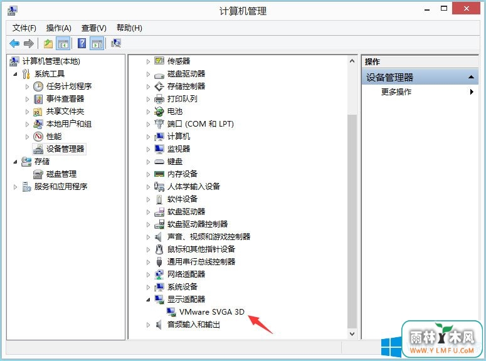This screenshot has height=361, width=486.
Task: Click the 监视器 monitor icon
Action: [159, 149]
